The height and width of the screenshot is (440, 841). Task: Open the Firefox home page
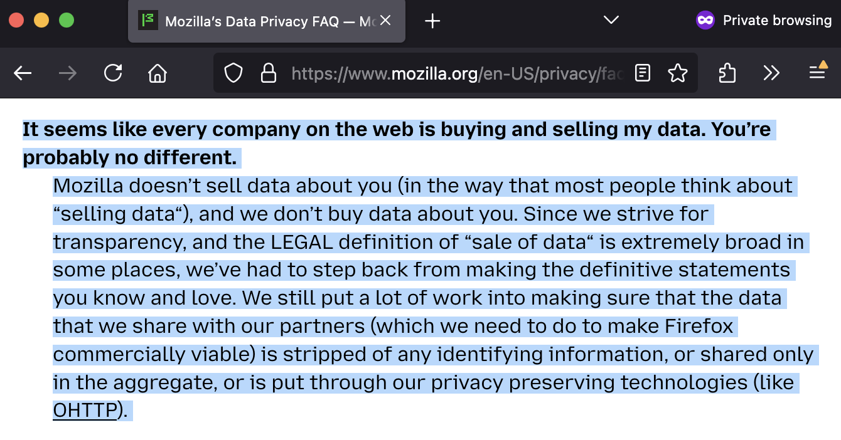(x=157, y=73)
